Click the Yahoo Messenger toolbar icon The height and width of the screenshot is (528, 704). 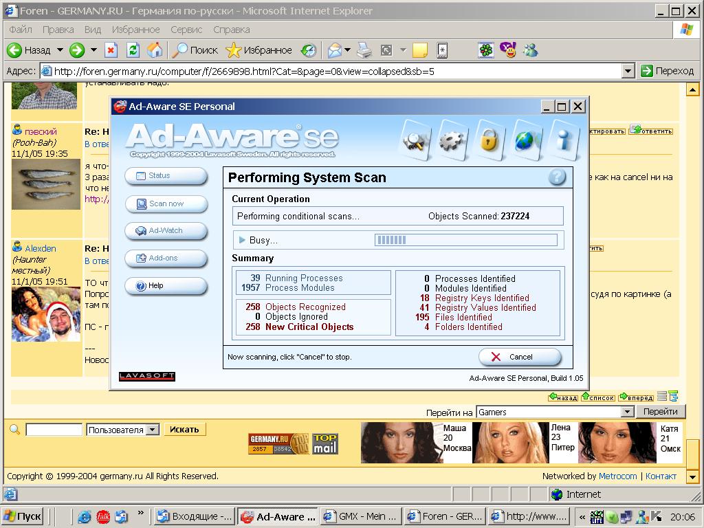point(508,50)
